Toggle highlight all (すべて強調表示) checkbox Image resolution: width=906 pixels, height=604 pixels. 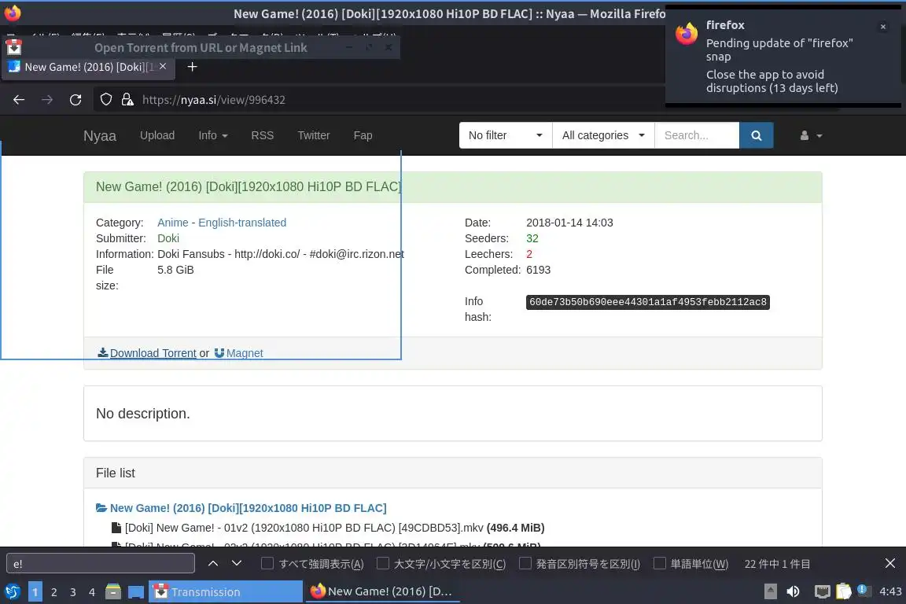tap(267, 564)
